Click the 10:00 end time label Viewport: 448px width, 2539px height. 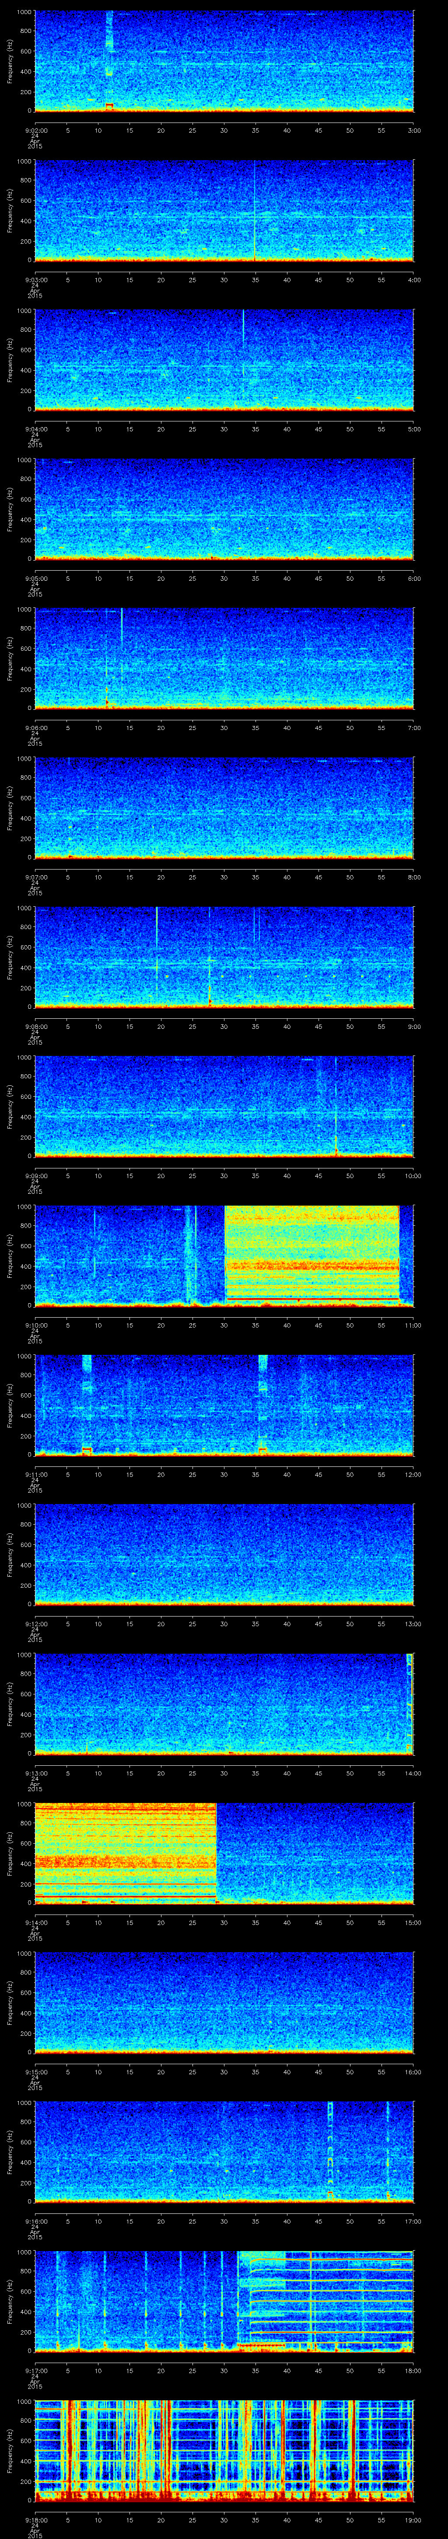(x=413, y=1176)
